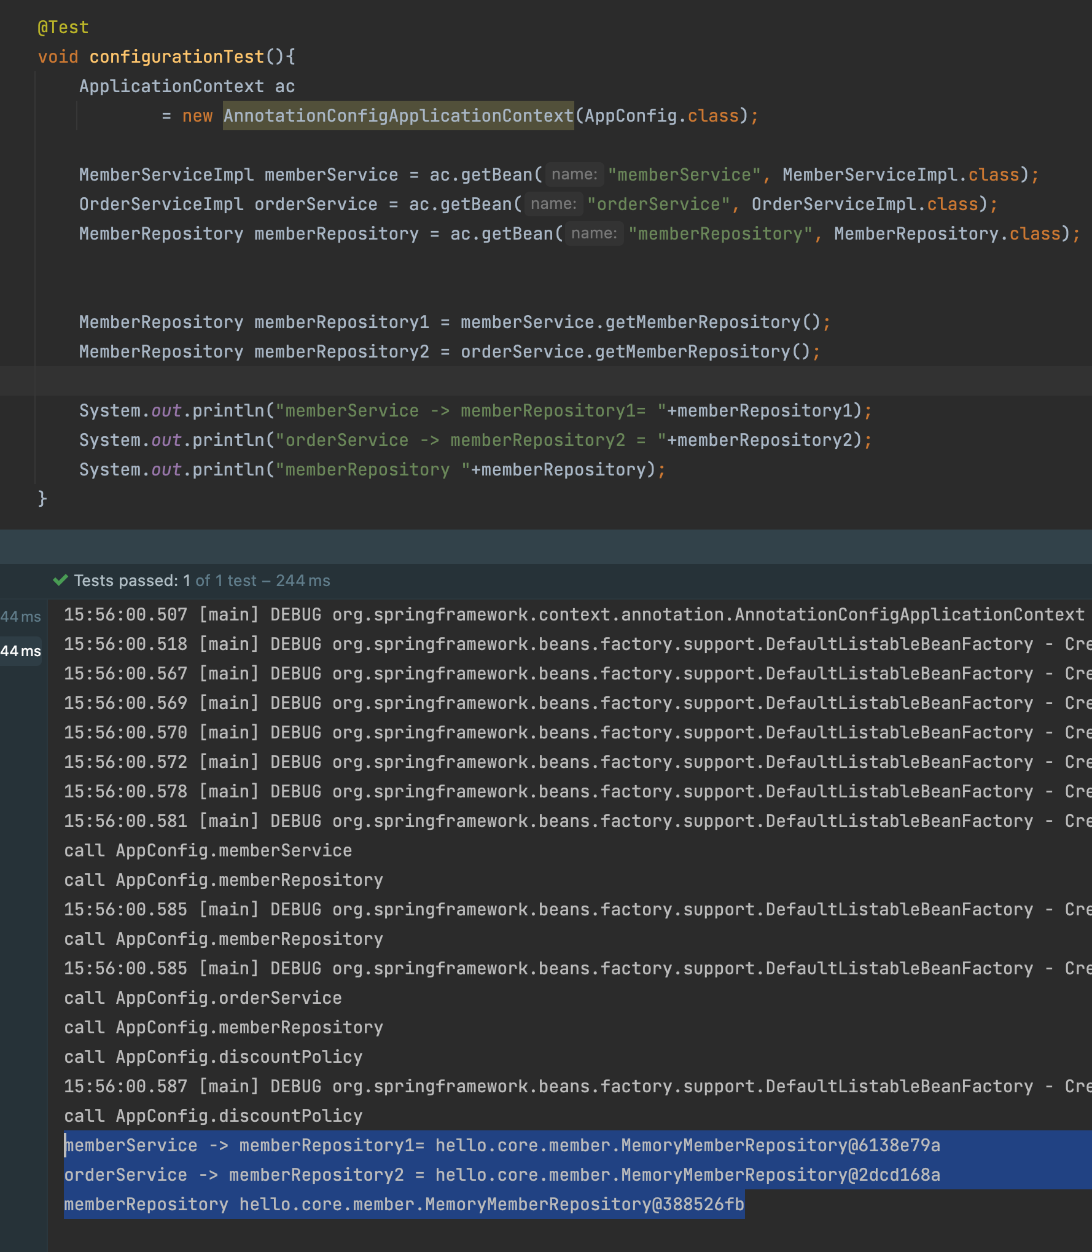Click the Tests passed: 1 status text

132,581
